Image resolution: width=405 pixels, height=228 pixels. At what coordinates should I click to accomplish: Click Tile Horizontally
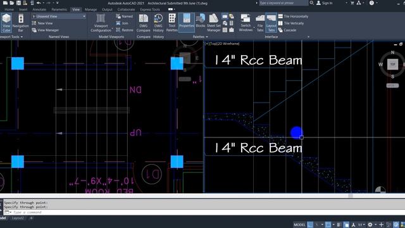pos(293,16)
